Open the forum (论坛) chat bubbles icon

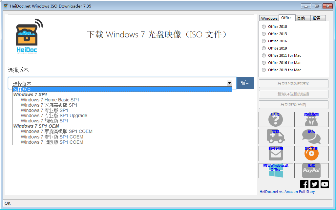tap(311, 136)
